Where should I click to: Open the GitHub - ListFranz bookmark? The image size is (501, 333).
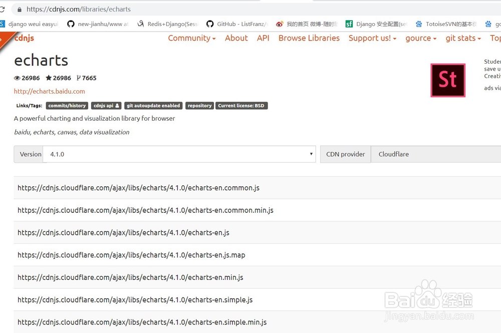(x=237, y=24)
